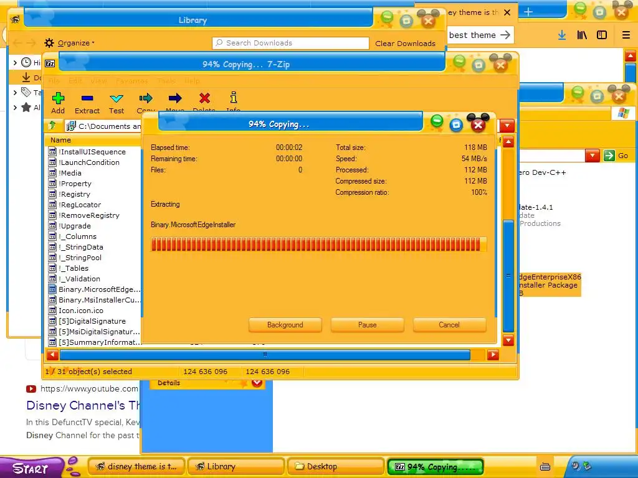Expand All Bookmarks in Library tree
This screenshot has width=638, height=478.
click(x=15, y=108)
